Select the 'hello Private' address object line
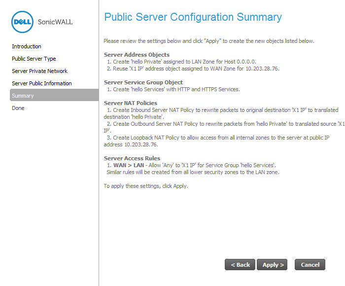The width and height of the screenshot is (345, 286). point(181,62)
